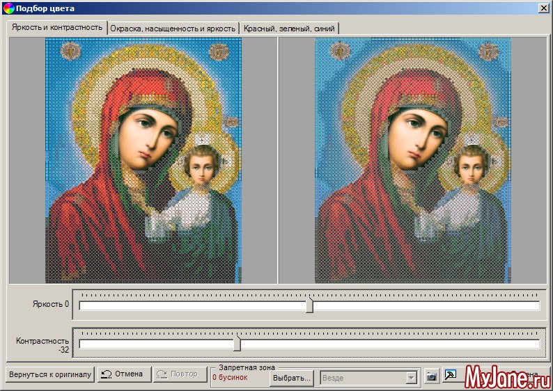
Task: Click the adjusted preview image on right
Action: tap(412, 160)
